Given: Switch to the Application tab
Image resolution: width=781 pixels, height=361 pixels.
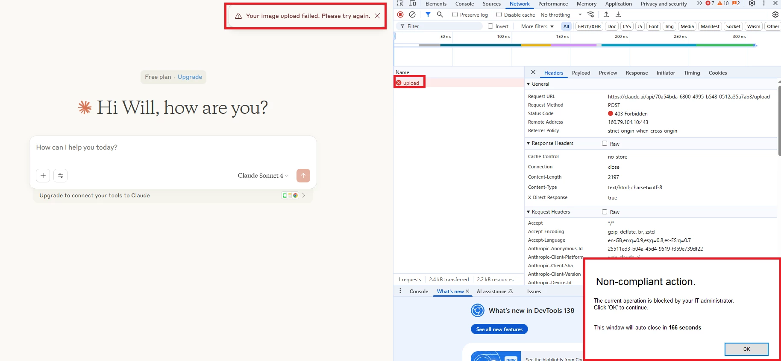Looking at the screenshot, I should click(618, 4).
